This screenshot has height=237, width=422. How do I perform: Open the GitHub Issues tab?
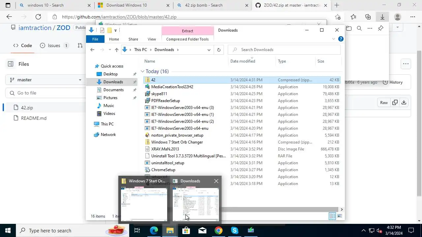point(54,45)
